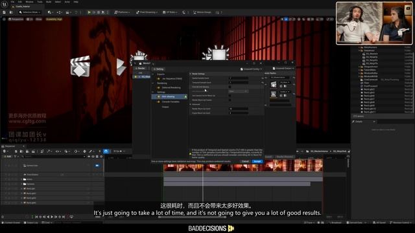The height and width of the screenshot is (233, 415).
Task: Toggle the .exr Sequence [16bit] setting switch
Action: (158, 79)
